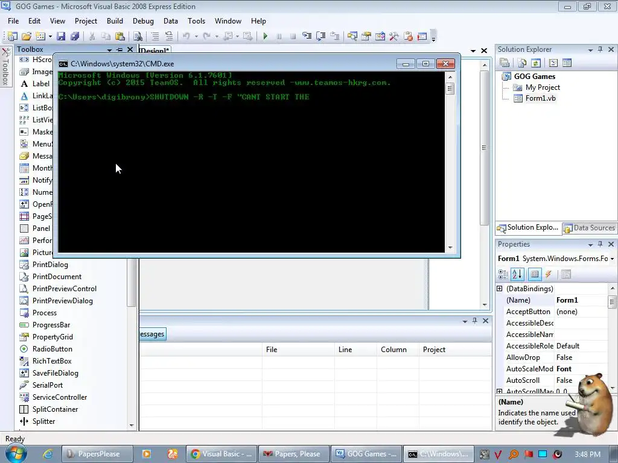The height and width of the screenshot is (463, 618).
Task: Switch Properties grid to Alphabetical view
Action: 517,274
